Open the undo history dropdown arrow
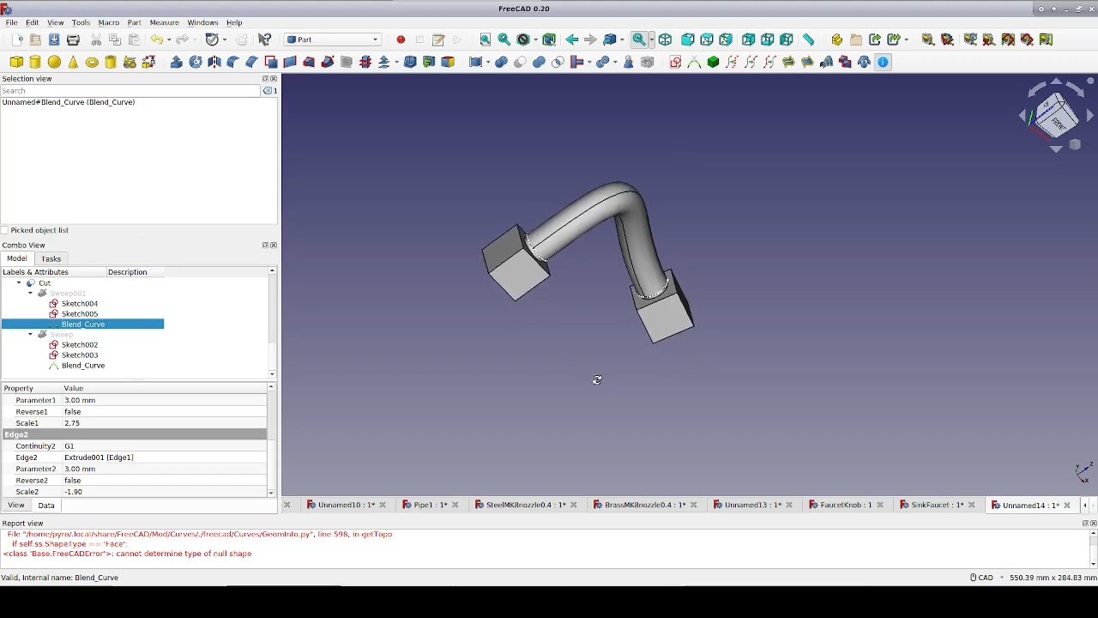Image resolution: width=1098 pixels, height=618 pixels. coord(169,39)
